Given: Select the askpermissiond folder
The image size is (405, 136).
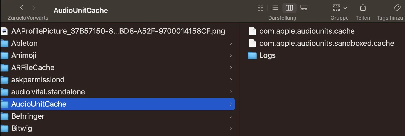Looking at the screenshot, I should (38, 80).
